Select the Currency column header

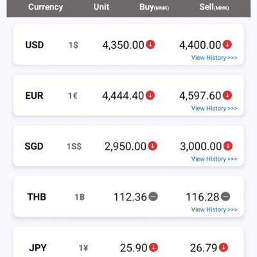46,7
